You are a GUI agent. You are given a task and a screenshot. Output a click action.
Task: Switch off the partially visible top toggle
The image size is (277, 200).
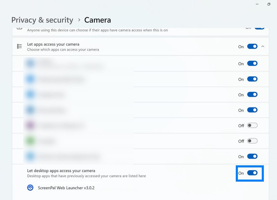[259, 28]
